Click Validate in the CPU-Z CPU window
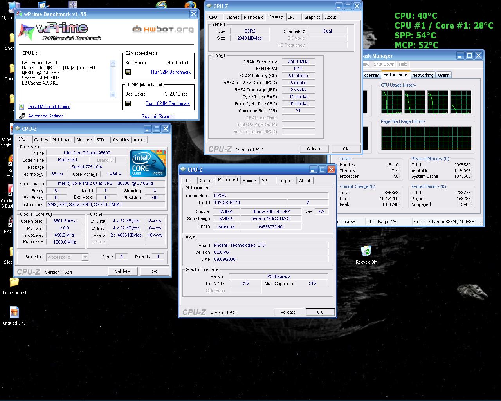 pos(123,271)
